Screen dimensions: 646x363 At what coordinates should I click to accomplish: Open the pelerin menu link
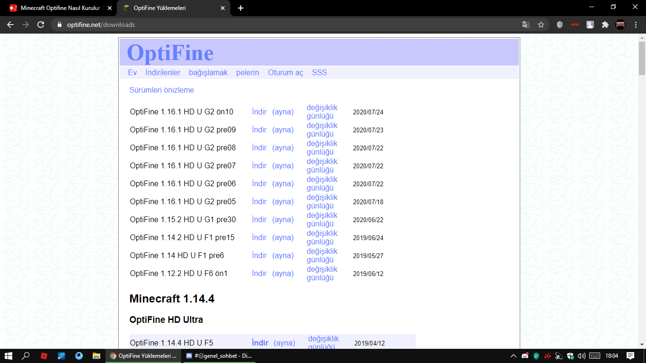coord(248,73)
